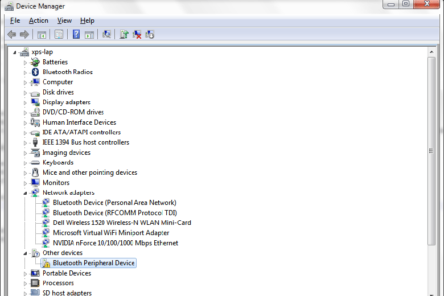Select NVIDIA nForce Ethernet adapter

pos(115,243)
